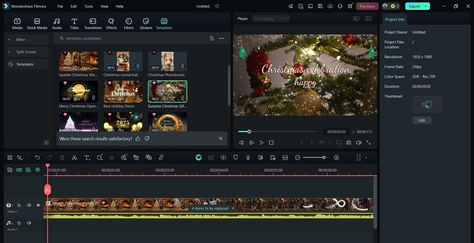Select the Merry Christmas Opener thumbnail

[x=79, y=91]
